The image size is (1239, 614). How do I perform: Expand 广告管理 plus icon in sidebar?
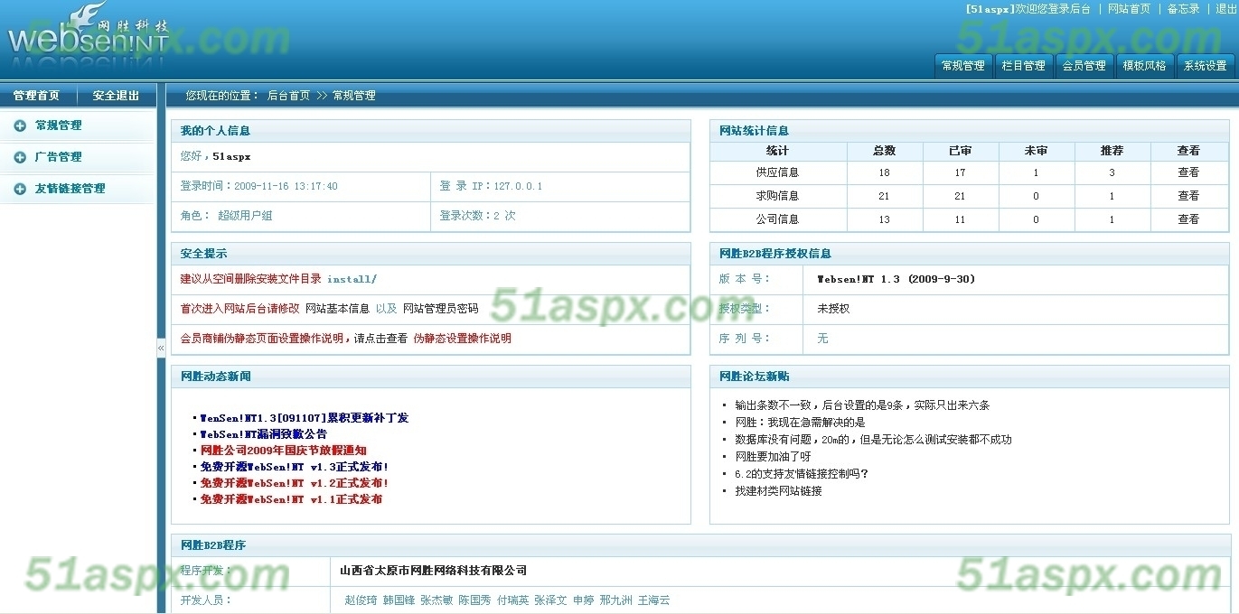(20, 157)
